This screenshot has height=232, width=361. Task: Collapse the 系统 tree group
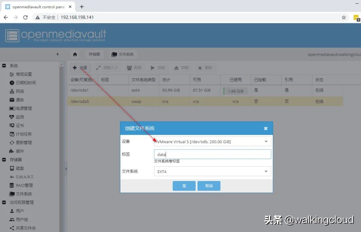click(x=4, y=66)
